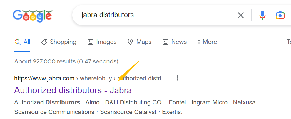Switch to the News tab
The image size is (291, 119).
[175, 42]
